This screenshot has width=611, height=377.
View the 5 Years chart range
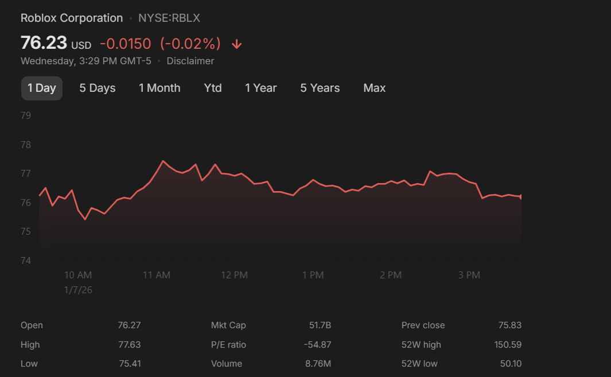[320, 88]
